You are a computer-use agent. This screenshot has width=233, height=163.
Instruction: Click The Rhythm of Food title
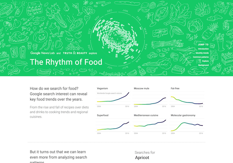pos(66,62)
